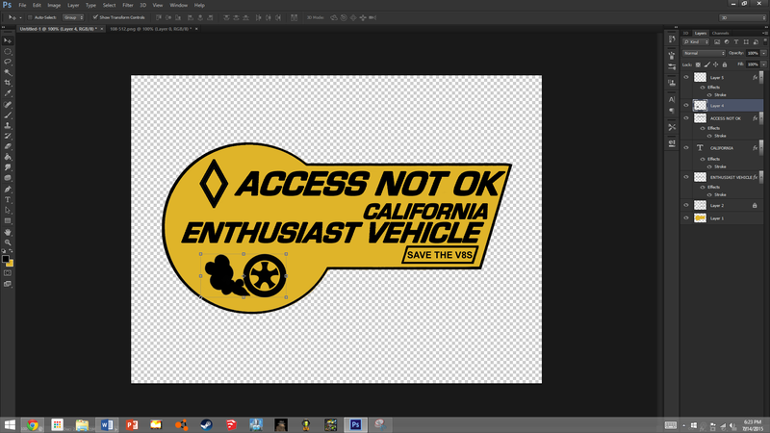Open the Window menu

click(x=178, y=5)
